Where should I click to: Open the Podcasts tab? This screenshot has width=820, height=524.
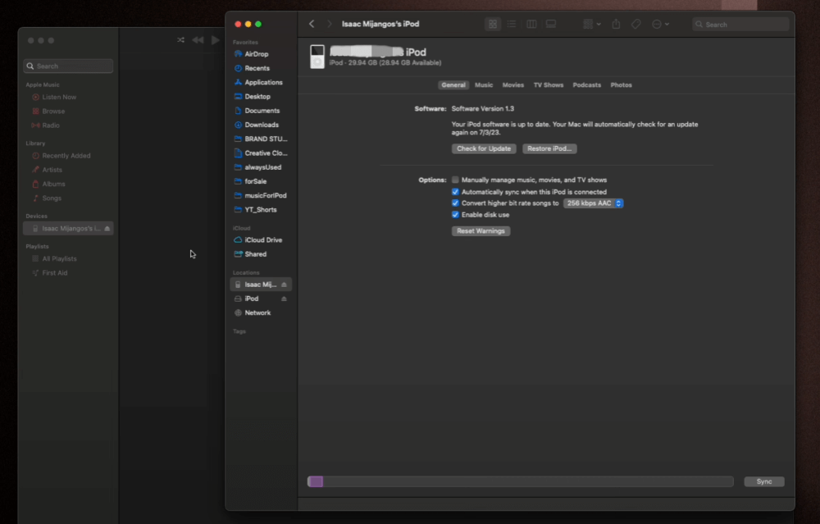(586, 85)
